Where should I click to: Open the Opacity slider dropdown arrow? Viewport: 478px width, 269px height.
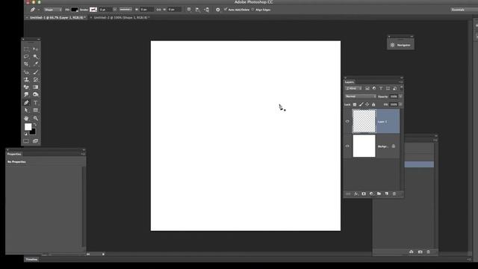(400, 96)
